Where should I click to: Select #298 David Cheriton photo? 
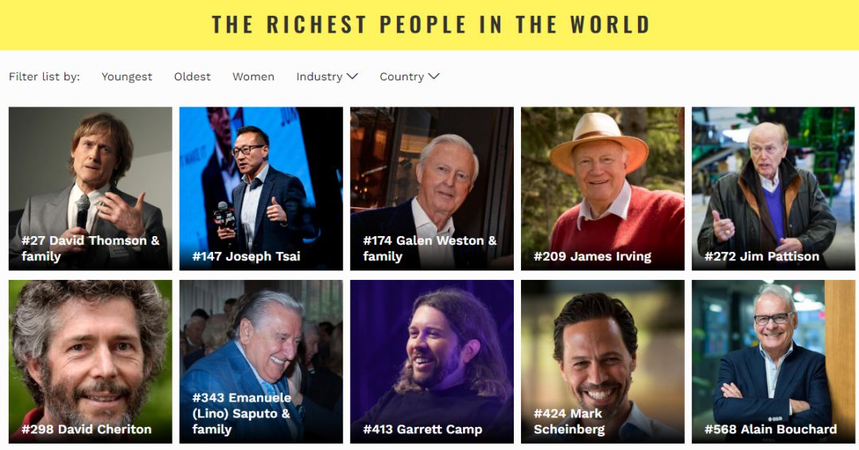click(91, 361)
